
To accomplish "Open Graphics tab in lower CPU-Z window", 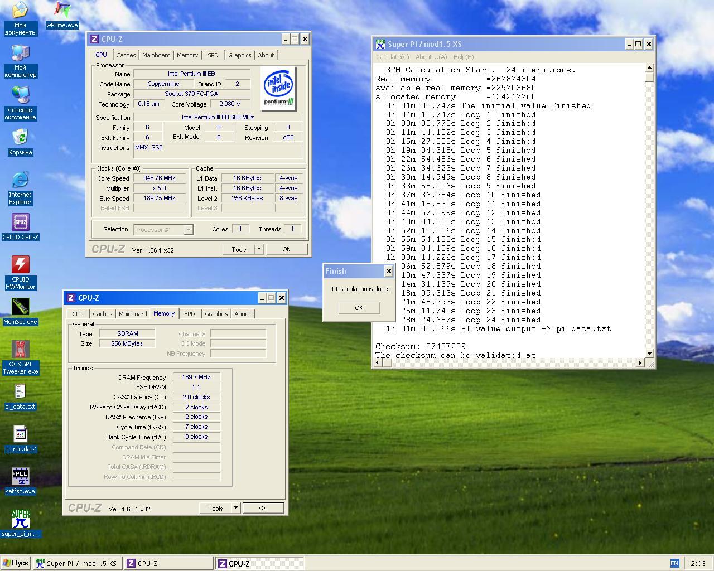I will click(x=216, y=314).
